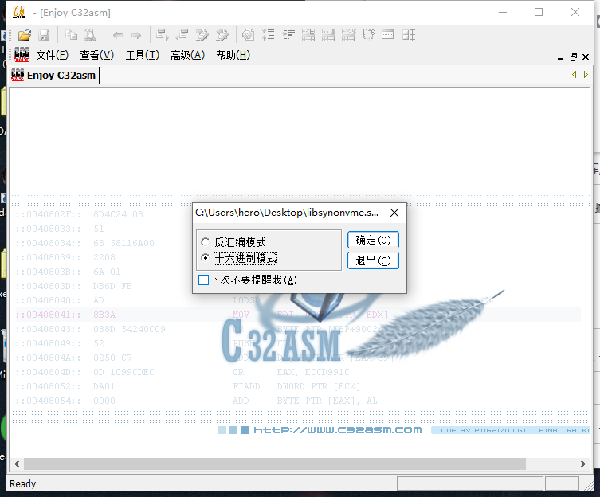Click the small window panel toolbar icon
This screenshot has height=497, width=600.
(387, 35)
